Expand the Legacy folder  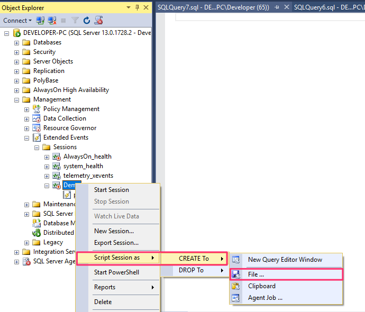point(27,243)
